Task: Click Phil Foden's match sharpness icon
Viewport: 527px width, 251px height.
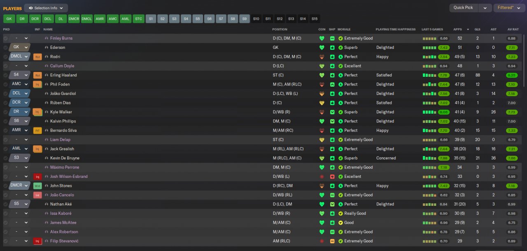Action: tap(332, 84)
